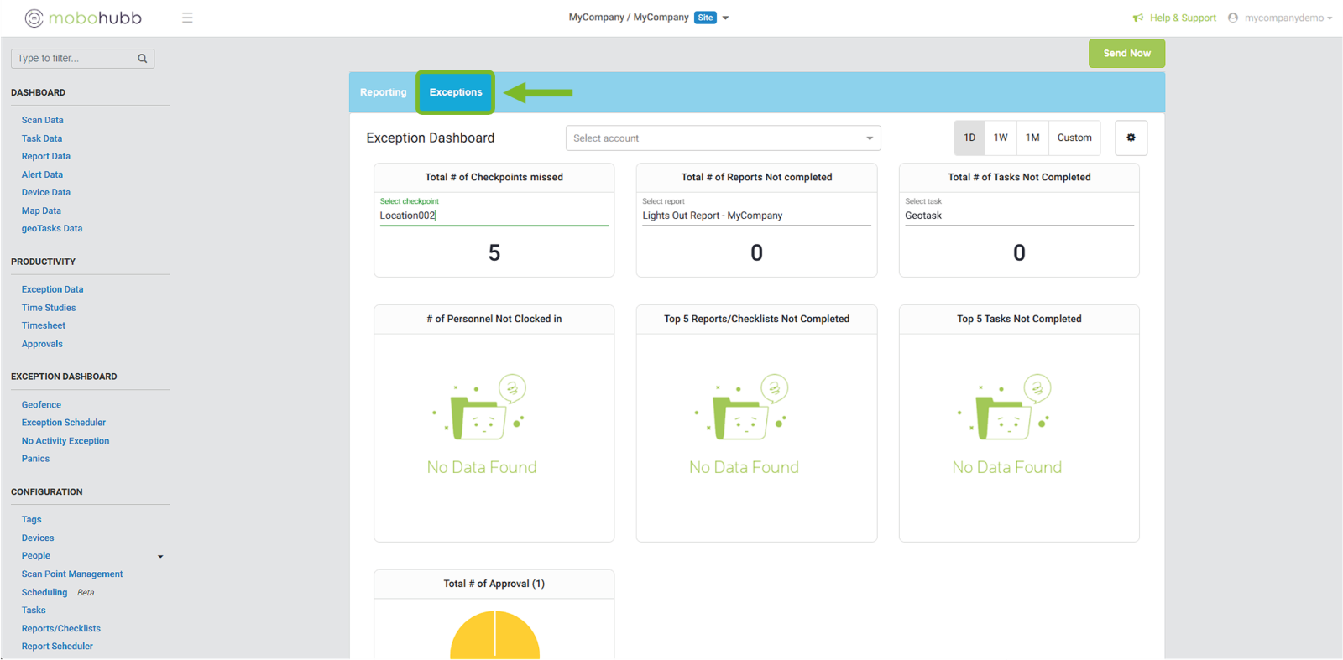Expand the People submenu arrow
Viewport: 1343px width, 660px height.
pyautogui.click(x=160, y=556)
